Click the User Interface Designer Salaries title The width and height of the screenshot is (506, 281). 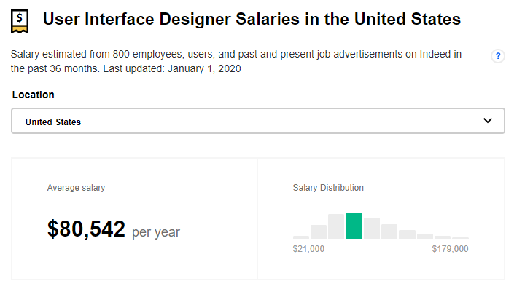[x=252, y=19]
